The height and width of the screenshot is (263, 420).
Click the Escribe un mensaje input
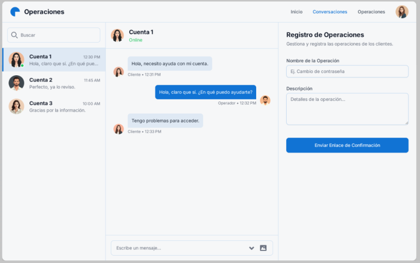tap(178, 248)
